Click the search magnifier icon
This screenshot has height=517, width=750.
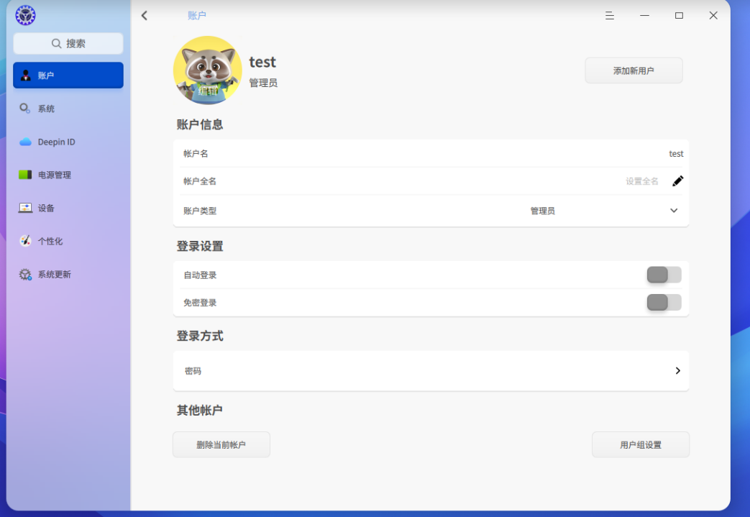point(56,44)
